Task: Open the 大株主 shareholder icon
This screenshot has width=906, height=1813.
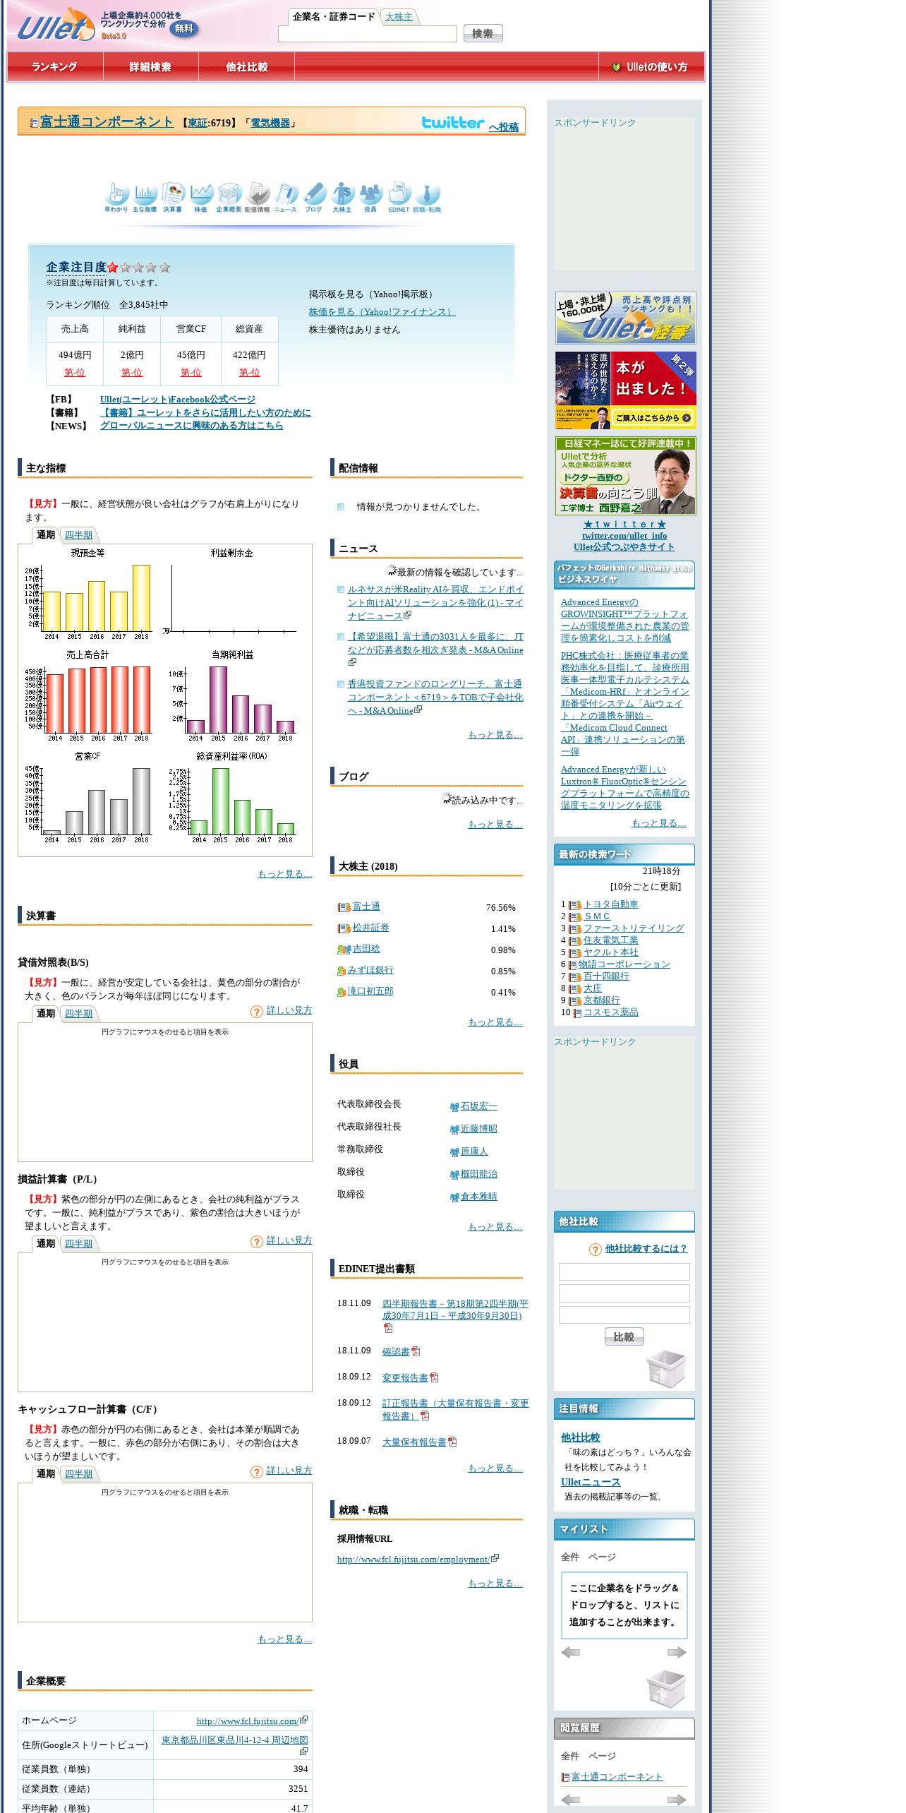Action: (x=342, y=197)
